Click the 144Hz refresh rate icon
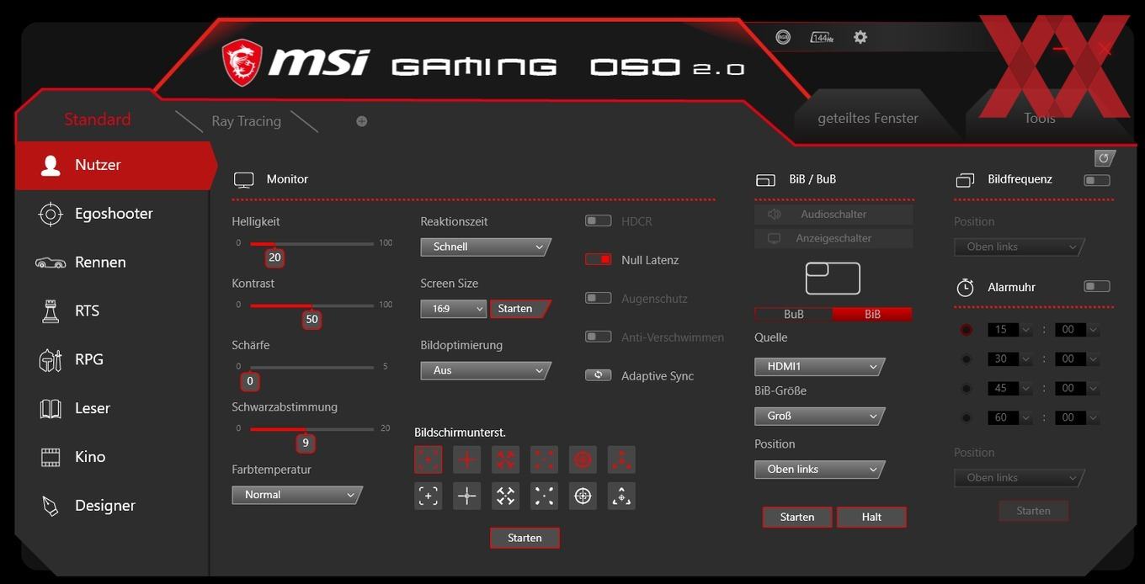 pos(821,37)
